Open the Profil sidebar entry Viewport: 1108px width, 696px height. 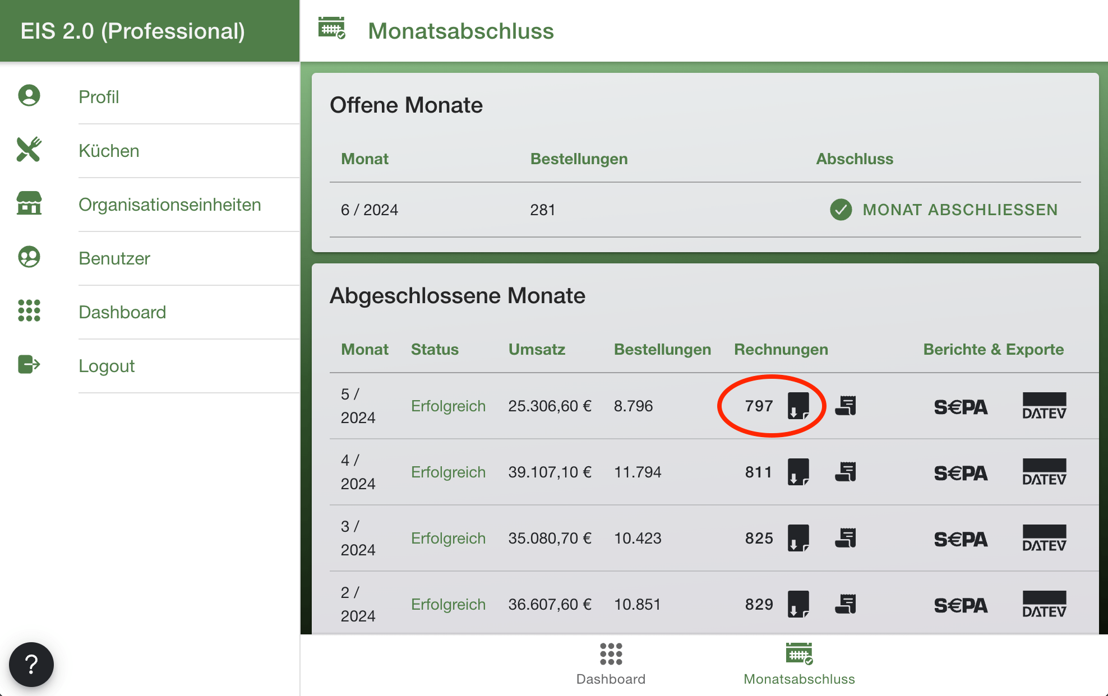coord(150,96)
